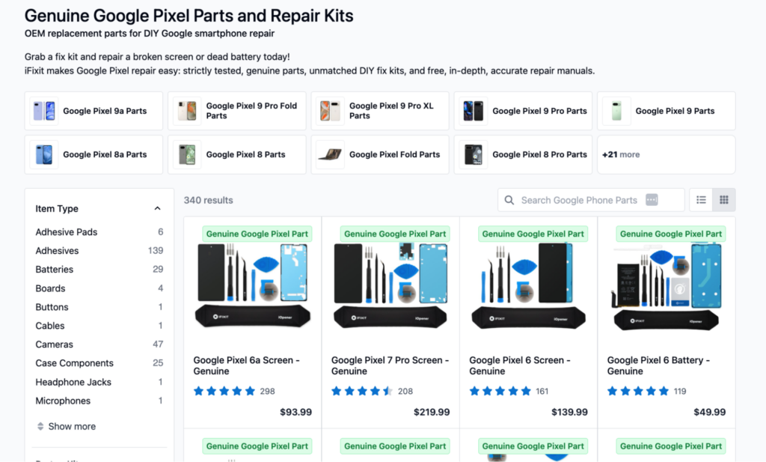Focus the Search Google Phone Parts field
Viewport: 766px width, 462px height.
tap(579, 200)
